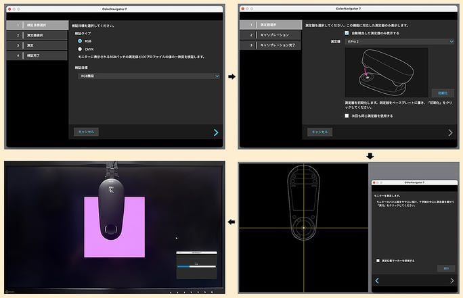Enable the 測定位置マーカーを使用する checkbox
Viewport: 463px width, 298px height.
click(378, 260)
